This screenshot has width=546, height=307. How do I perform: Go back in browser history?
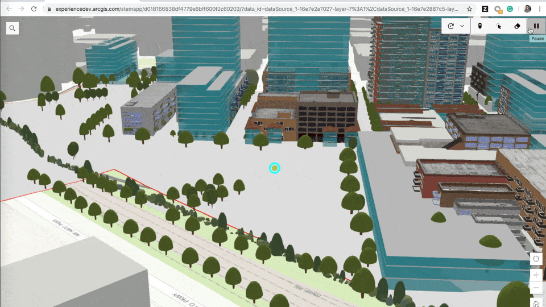click(9, 9)
